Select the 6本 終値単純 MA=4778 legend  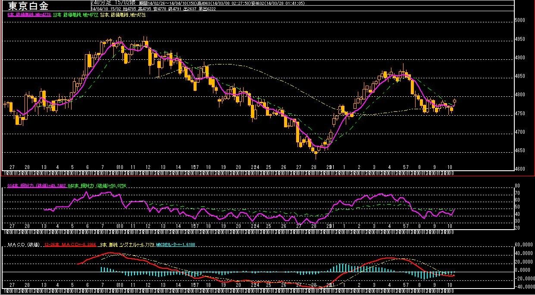[30, 15]
